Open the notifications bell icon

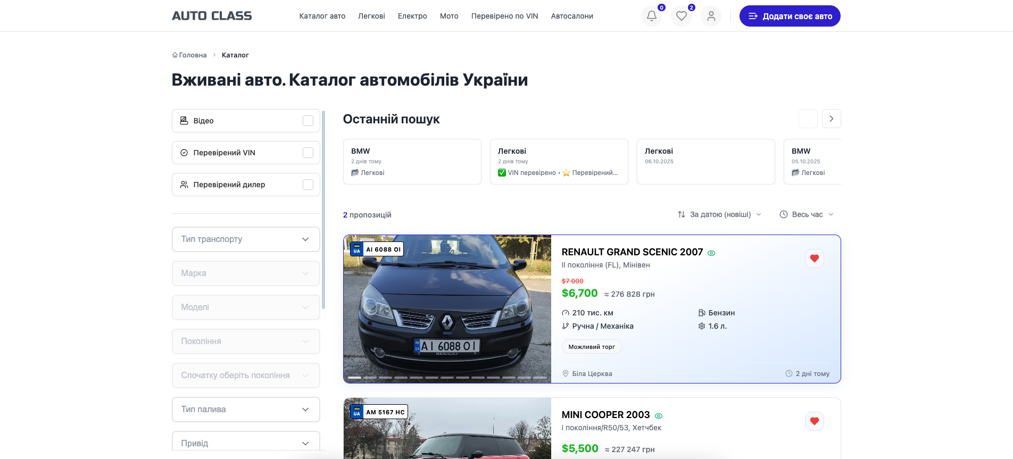click(x=651, y=16)
